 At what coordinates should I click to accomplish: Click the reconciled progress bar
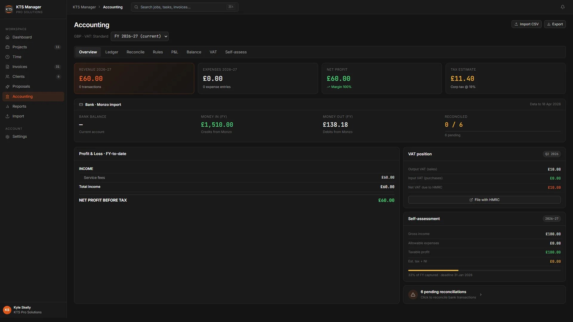coord(503,131)
